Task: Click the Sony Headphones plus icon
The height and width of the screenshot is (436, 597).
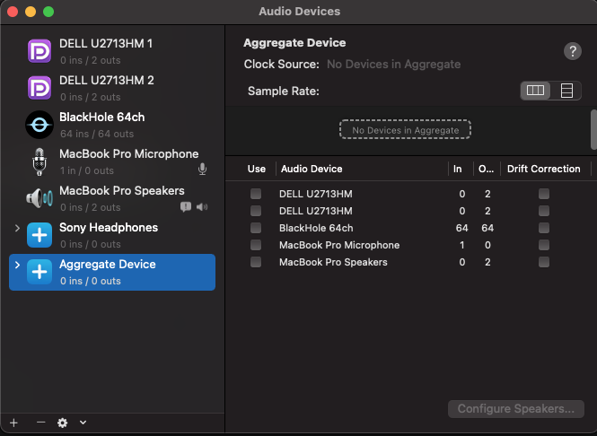Action: point(40,235)
